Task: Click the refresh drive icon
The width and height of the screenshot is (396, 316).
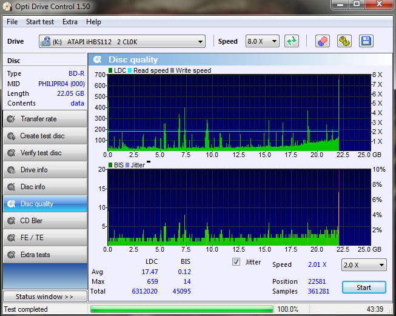Action: pyautogui.click(x=292, y=41)
